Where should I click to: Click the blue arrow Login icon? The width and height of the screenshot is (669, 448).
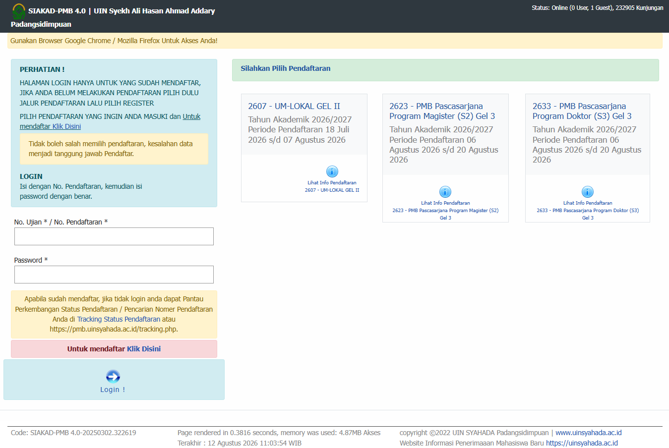tap(113, 377)
